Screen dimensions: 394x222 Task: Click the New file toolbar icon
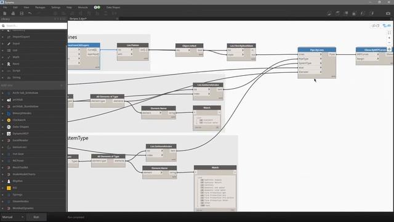5,14
